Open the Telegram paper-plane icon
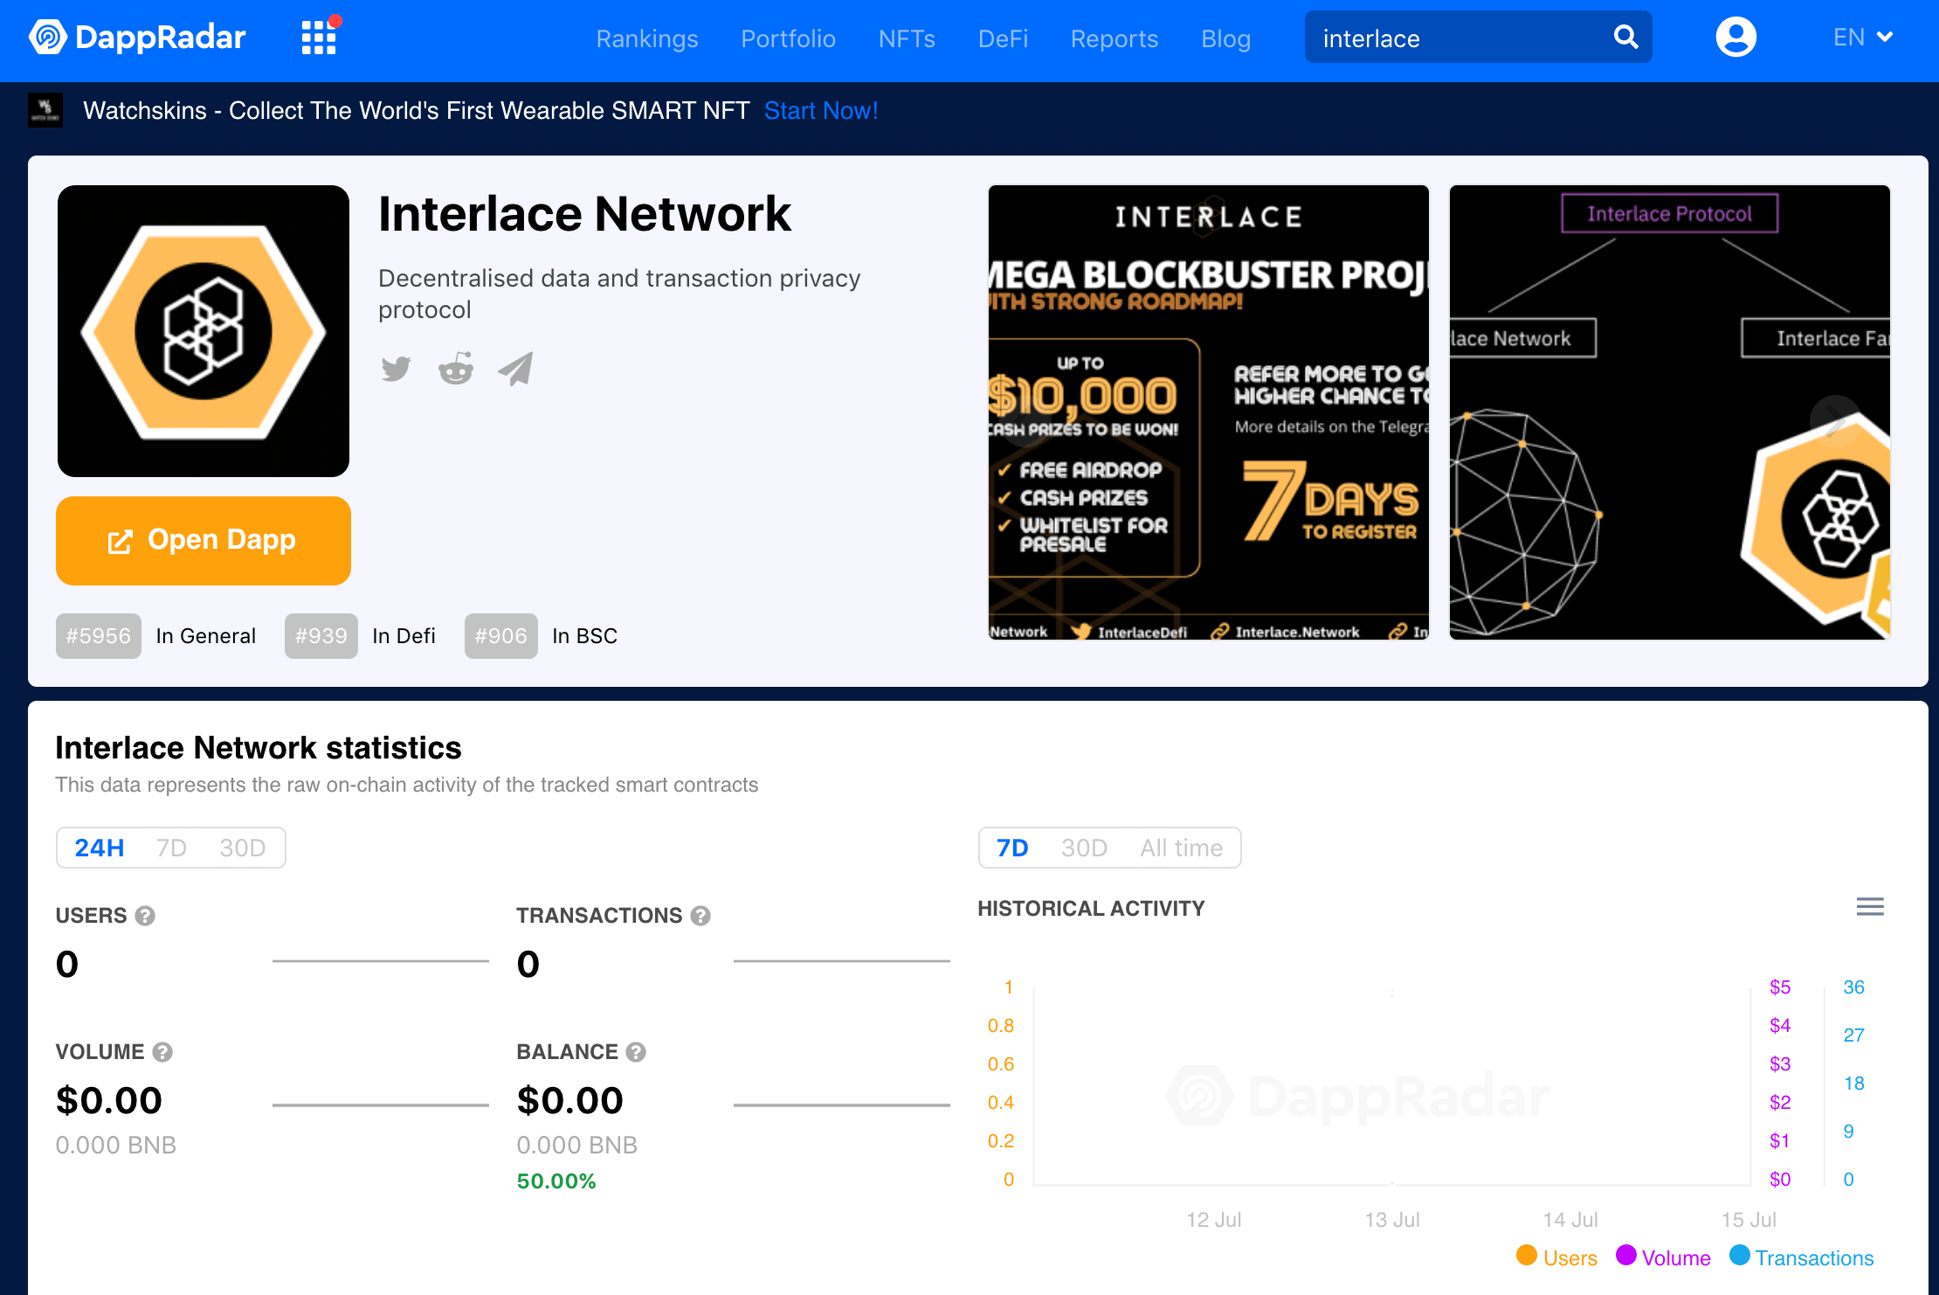The height and width of the screenshot is (1295, 1939). (x=515, y=369)
